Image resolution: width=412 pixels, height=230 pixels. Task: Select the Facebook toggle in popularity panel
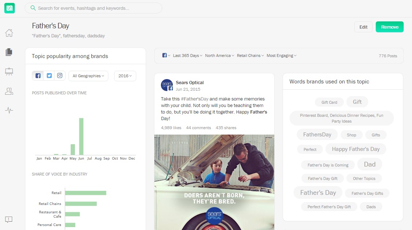point(38,76)
